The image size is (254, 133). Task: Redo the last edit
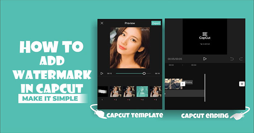[241, 59]
